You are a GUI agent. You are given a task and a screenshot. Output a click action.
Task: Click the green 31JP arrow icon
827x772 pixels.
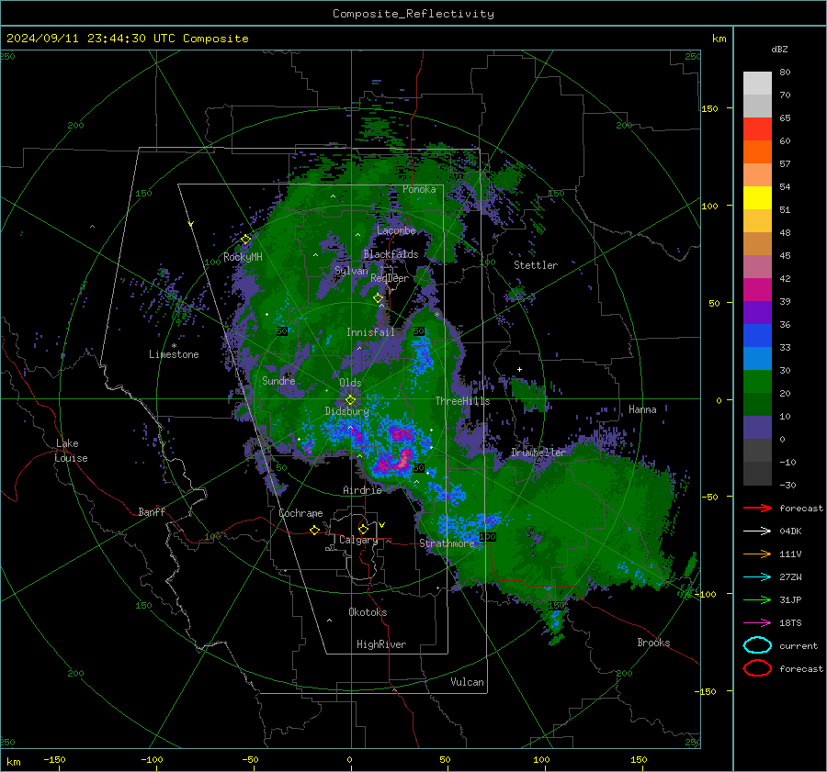(x=757, y=599)
